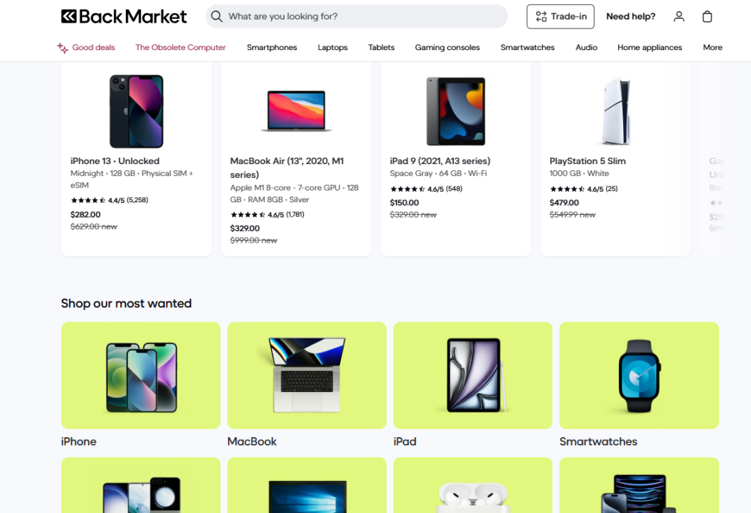Viewport: 751px width, 513px height.
Task: Open the Gaming consoles category
Action: [447, 48]
